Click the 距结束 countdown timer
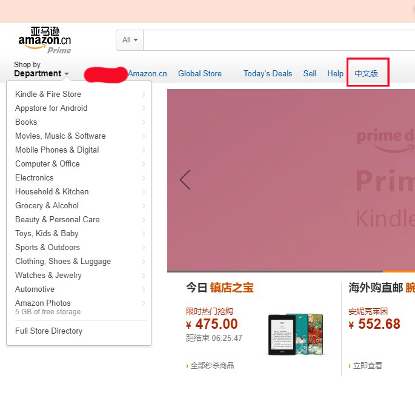The height and width of the screenshot is (393, 415). click(x=214, y=338)
